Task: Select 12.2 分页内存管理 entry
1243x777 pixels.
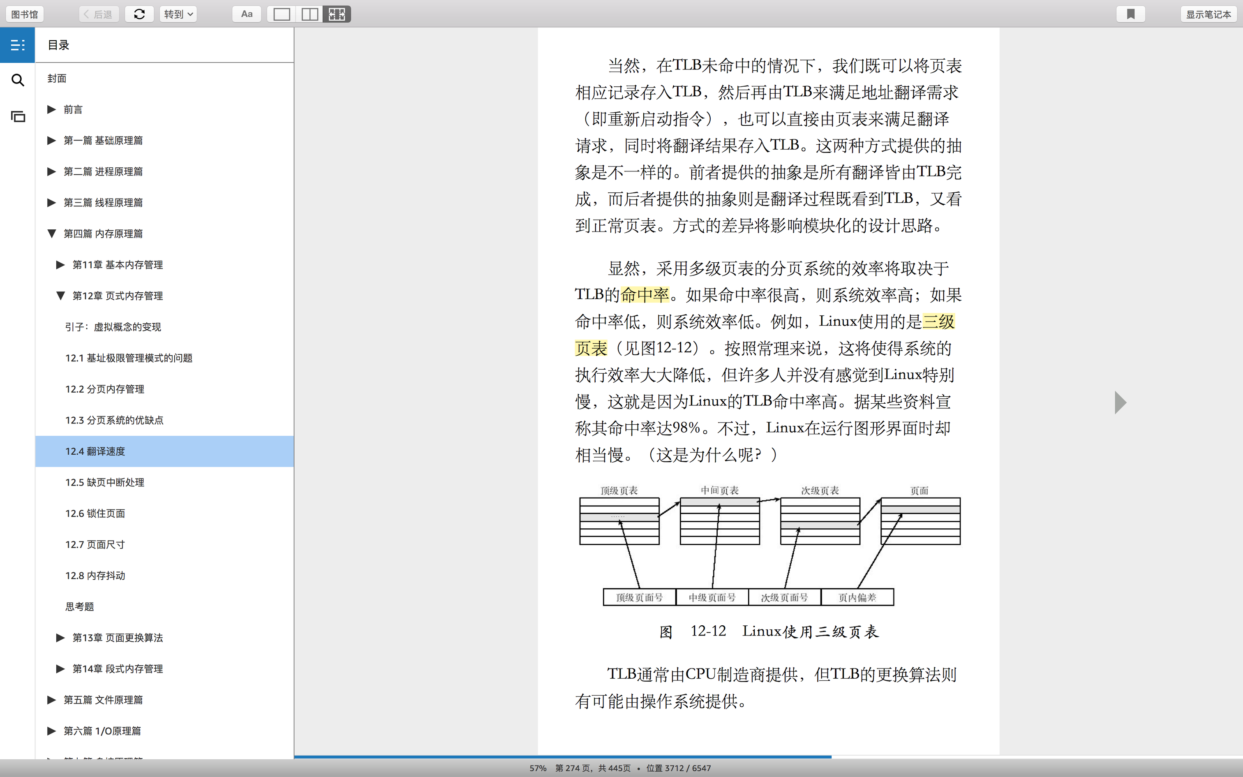Action: [105, 389]
